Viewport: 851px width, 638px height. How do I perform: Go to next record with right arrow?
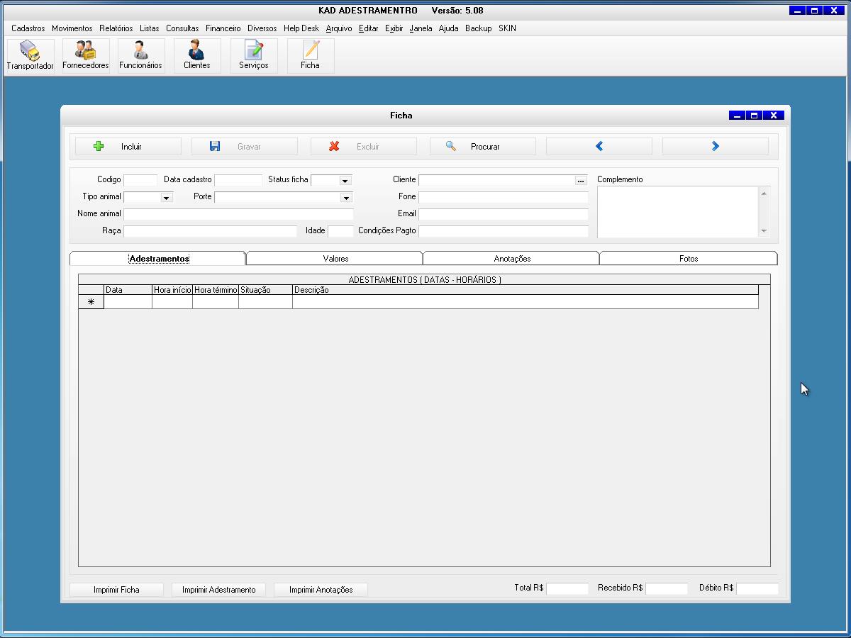pos(716,147)
